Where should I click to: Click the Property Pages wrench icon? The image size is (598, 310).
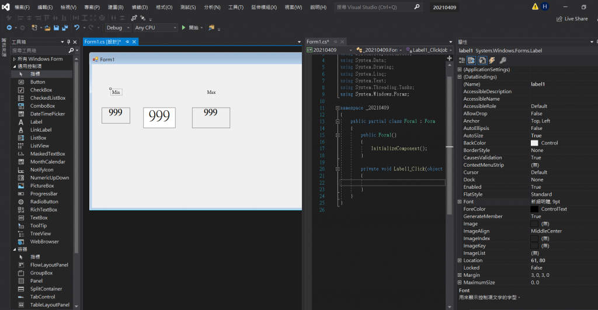click(x=502, y=60)
